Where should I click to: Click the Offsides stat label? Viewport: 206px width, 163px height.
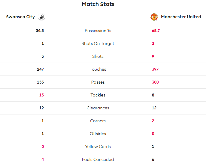click(x=98, y=134)
